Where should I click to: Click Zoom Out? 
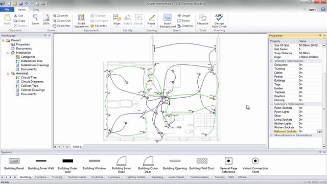[x=61, y=20]
